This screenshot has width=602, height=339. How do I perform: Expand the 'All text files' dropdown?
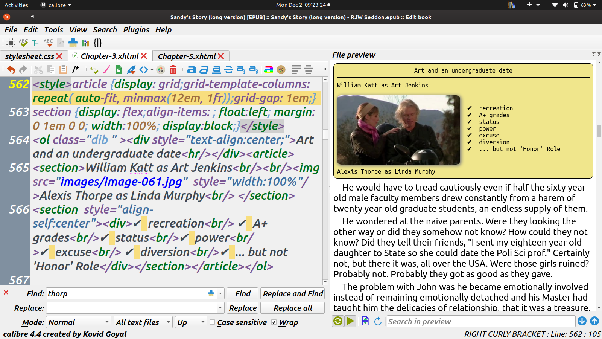143,322
